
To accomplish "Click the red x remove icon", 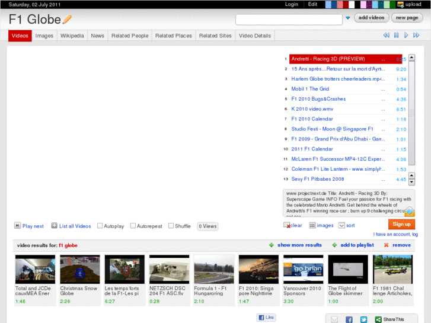I will 386,245.
